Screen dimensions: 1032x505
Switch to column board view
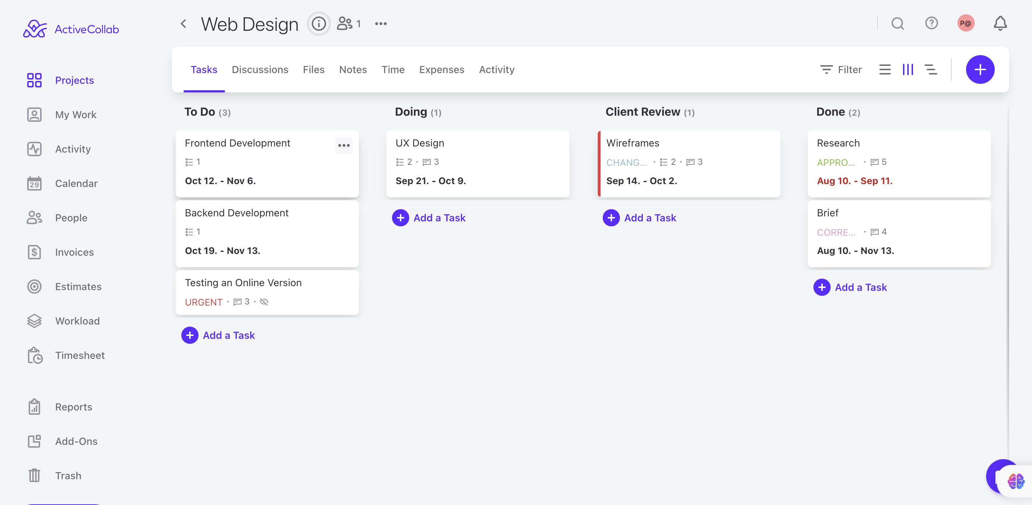[x=907, y=70]
